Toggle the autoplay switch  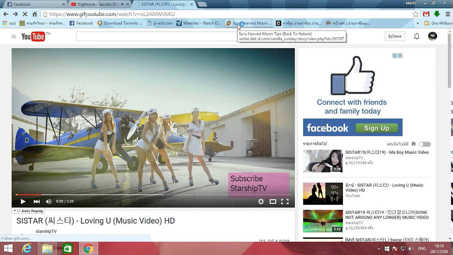[424, 144]
